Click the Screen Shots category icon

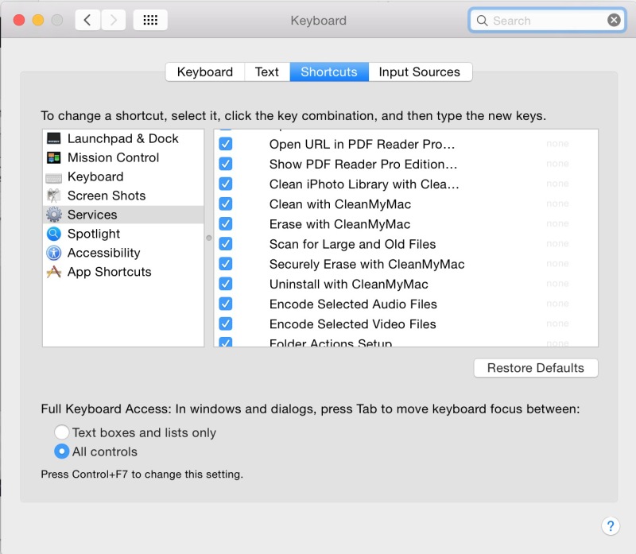point(53,196)
